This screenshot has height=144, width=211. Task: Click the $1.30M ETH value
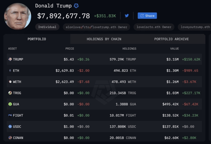[173, 70]
